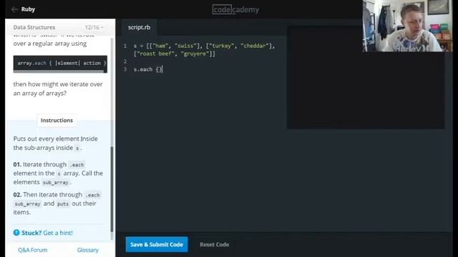458x257 pixels.
Task: Visit the Q&A Forum link
Action: [x=32, y=250]
